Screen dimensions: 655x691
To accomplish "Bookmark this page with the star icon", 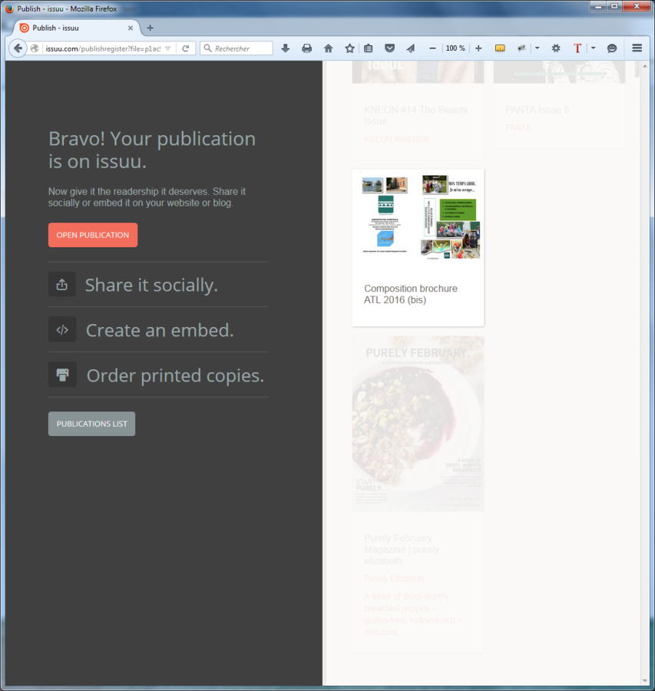I will [x=349, y=48].
